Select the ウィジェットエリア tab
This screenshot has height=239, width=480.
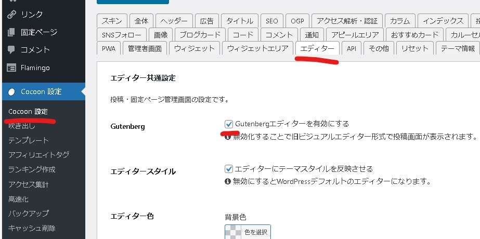[257, 48]
